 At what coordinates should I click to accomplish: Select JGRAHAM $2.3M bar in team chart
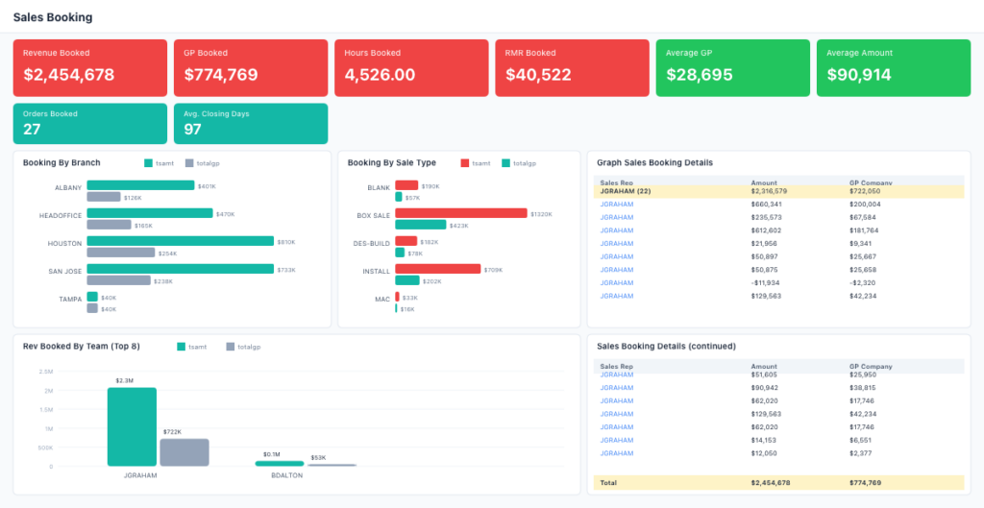coord(132,426)
